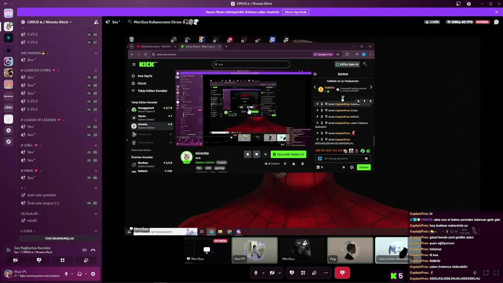Expand headphone output options in user panel

[x=86, y=274]
